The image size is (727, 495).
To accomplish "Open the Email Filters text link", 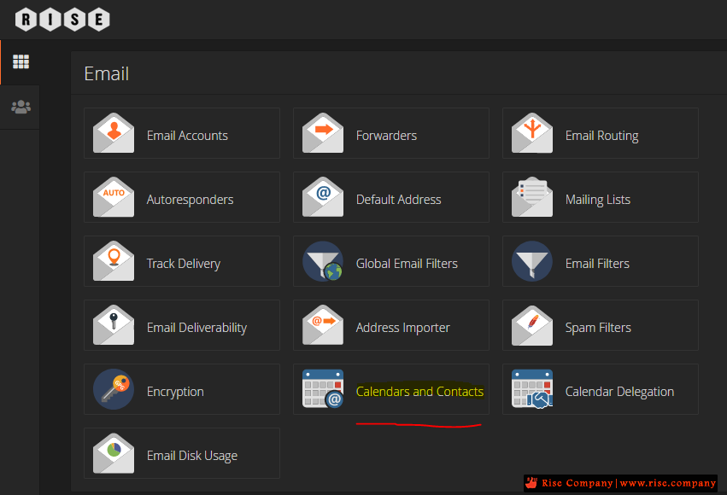I will 597,263.
